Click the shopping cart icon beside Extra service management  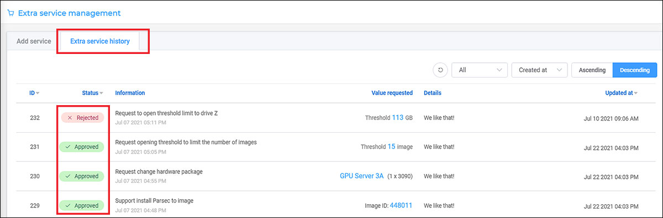11,13
